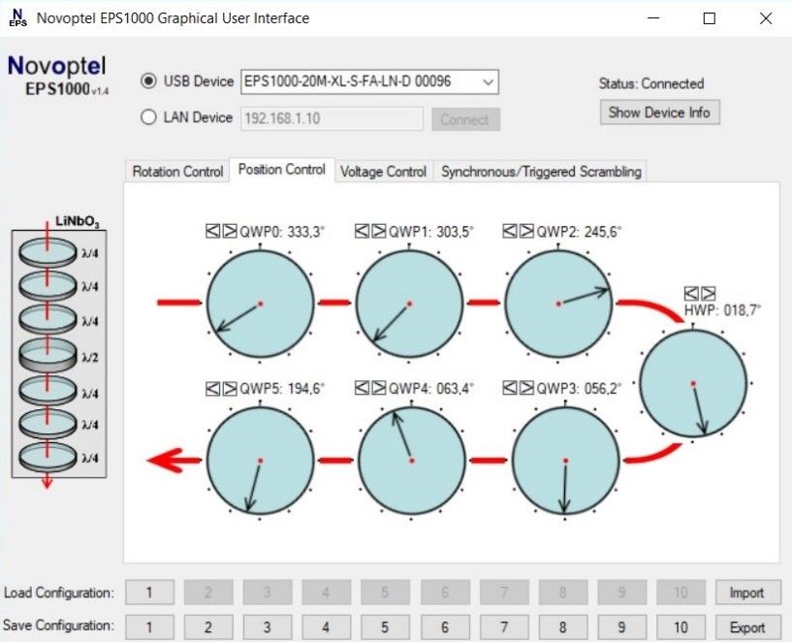Click the QWP3 right arrow button

[x=526, y=388]
